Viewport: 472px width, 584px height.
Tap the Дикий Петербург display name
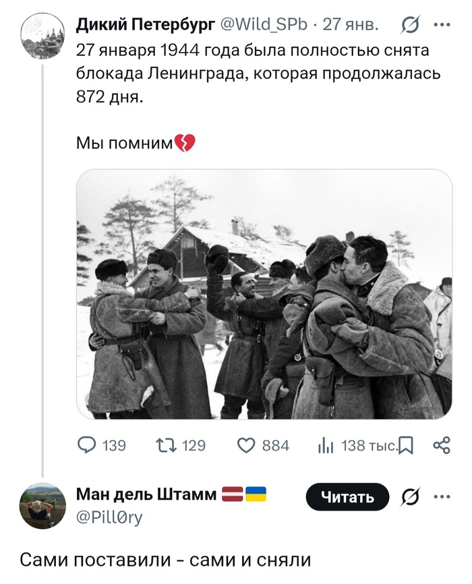tap(144, 26)
